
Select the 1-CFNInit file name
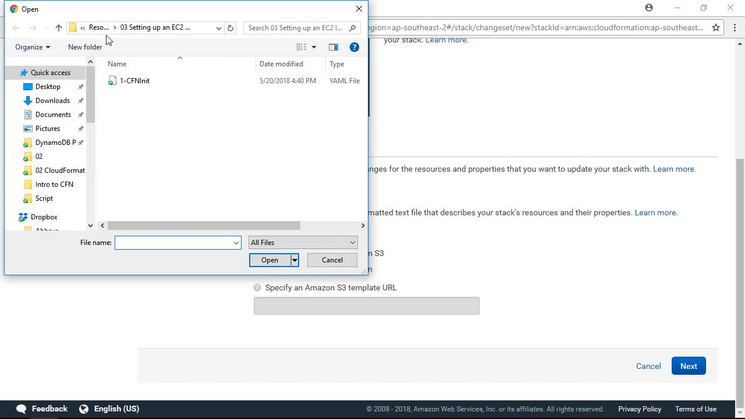coord(134,81)
